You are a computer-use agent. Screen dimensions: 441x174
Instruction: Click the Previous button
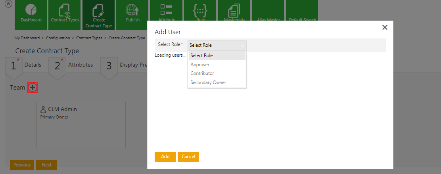pos(22,165)
